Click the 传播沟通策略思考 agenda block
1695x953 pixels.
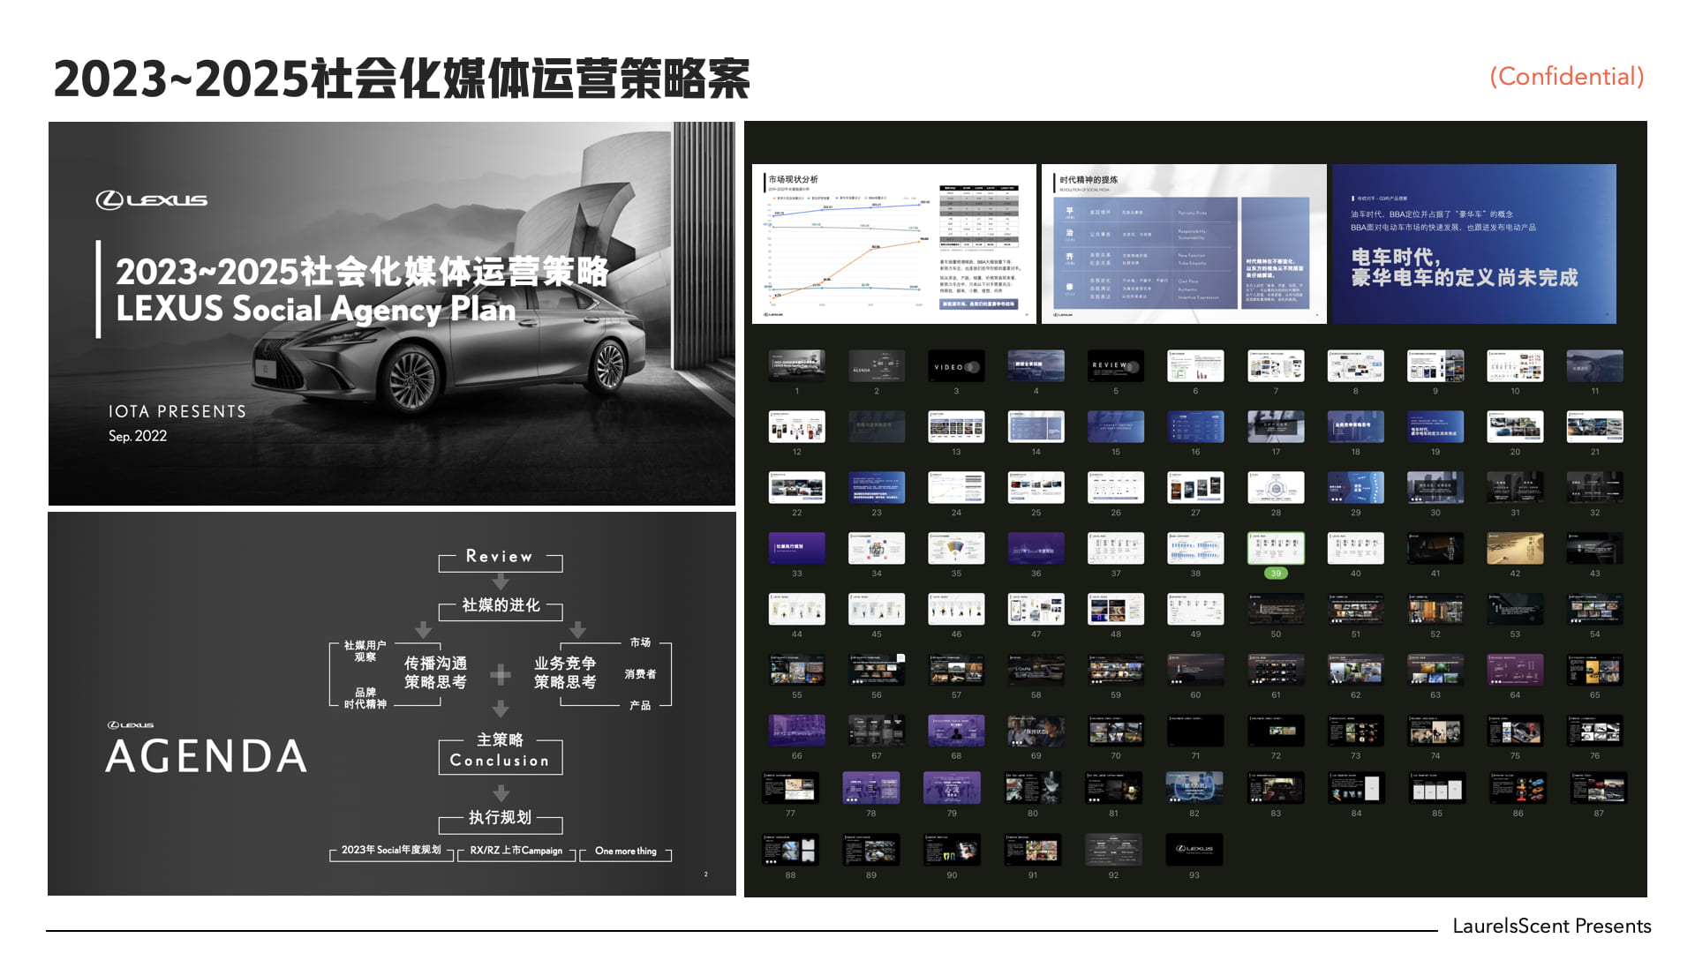[x=435, y=672]
